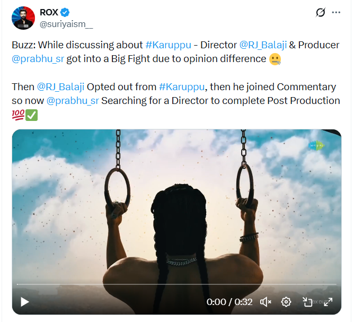Open the tweet's more options menu

click(336, 12)
